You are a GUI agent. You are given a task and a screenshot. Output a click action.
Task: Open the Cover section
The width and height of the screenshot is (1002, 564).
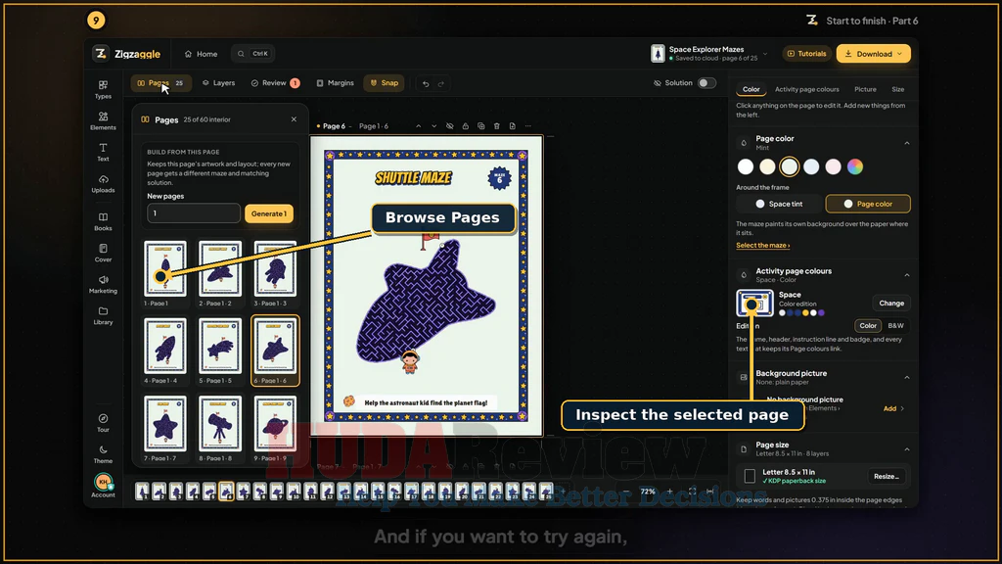[x=103, y=253]
